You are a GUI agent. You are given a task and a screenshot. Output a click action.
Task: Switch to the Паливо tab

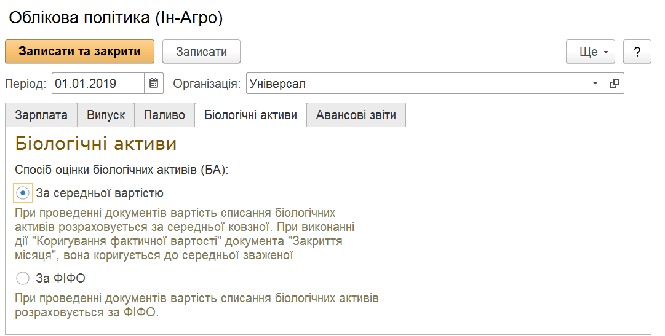click(x=164, y=115)
